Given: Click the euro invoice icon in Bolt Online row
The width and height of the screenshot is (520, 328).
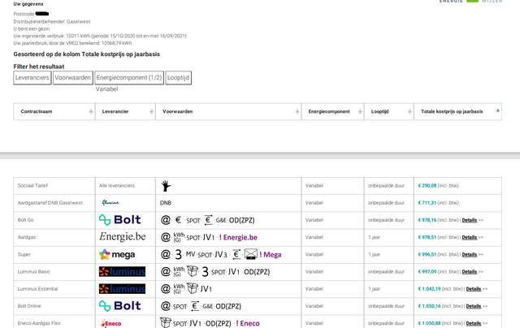Looking at the screenshot, I should pyautogui.click(x=195, y=306).
